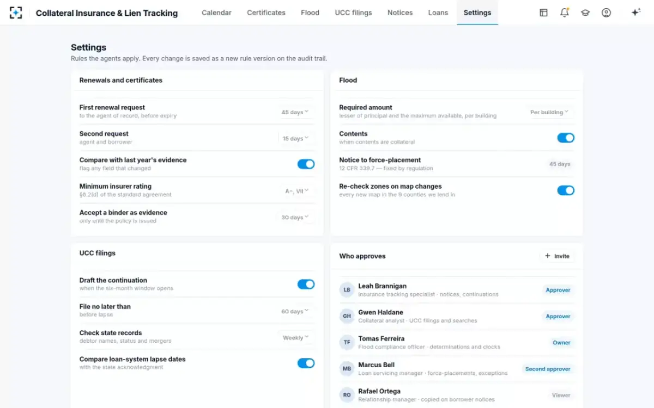
Task: Click the Flood card heading
Action: point(348,80)
